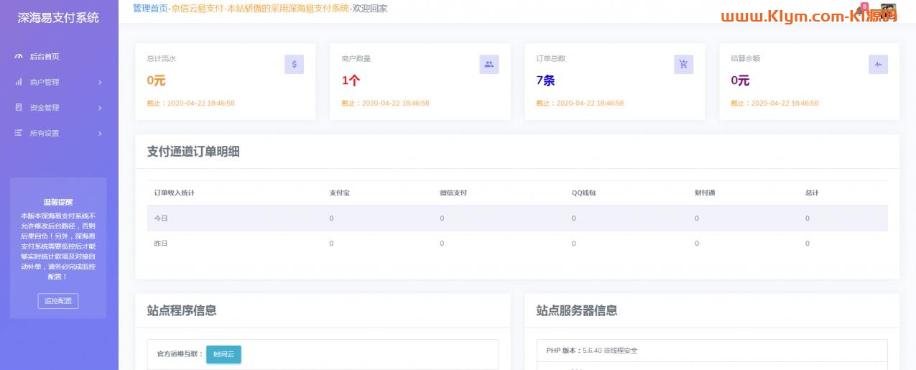Click the shopping cart icon on 订单总数 card
The width and height of the screenshot is (916, 370).
[x=683, y=64]
